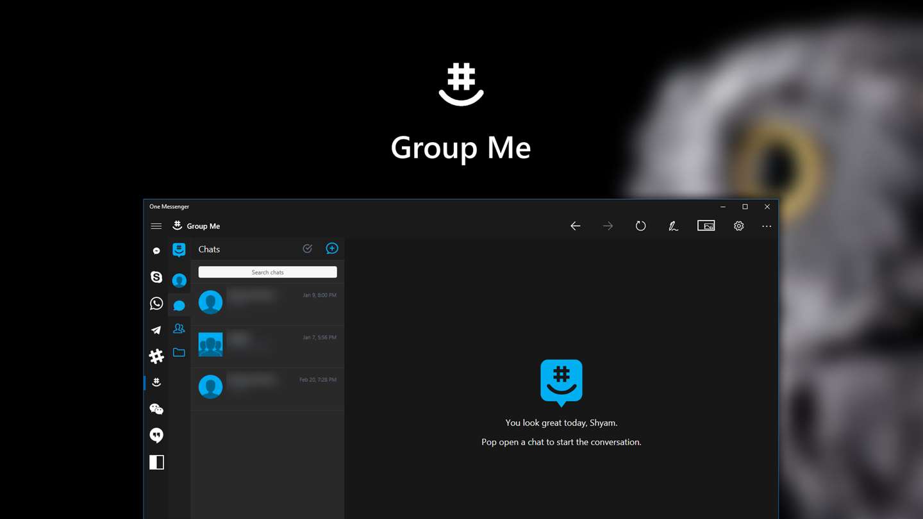Switch to Facebook Messenger service
923x519 pixels.
pos(156,251)
